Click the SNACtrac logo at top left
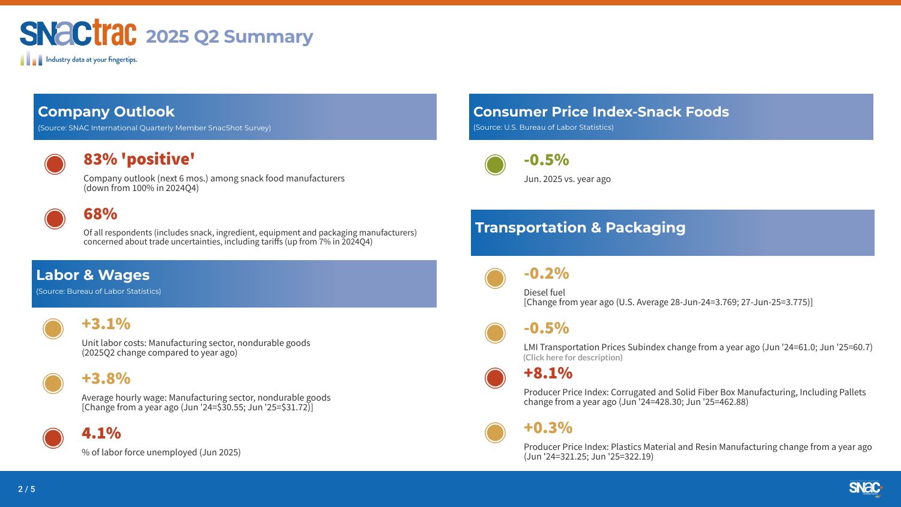Viewport: 901px width, 507px height. [79, 41]
